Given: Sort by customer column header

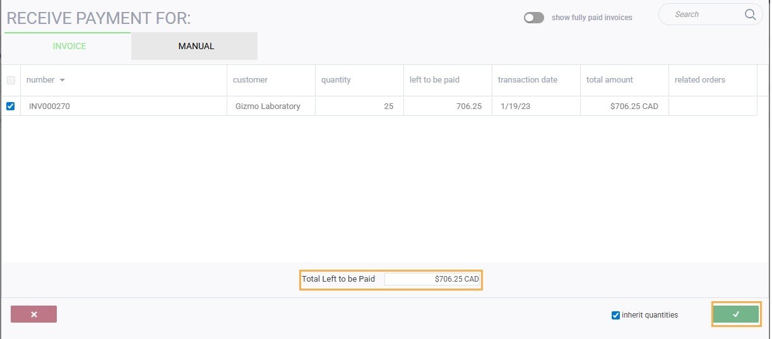Looking at the screenshot, I should [x=250, y=80].
